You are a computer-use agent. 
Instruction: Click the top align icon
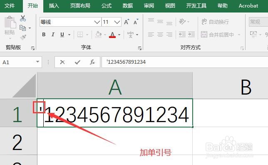point(151,20)
